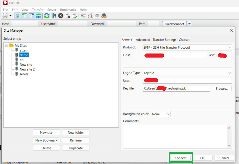The width and height of the screenshot is (239, 164).
Task: Open the Site Manager toolbar icon
Action: tap(5, 16)
